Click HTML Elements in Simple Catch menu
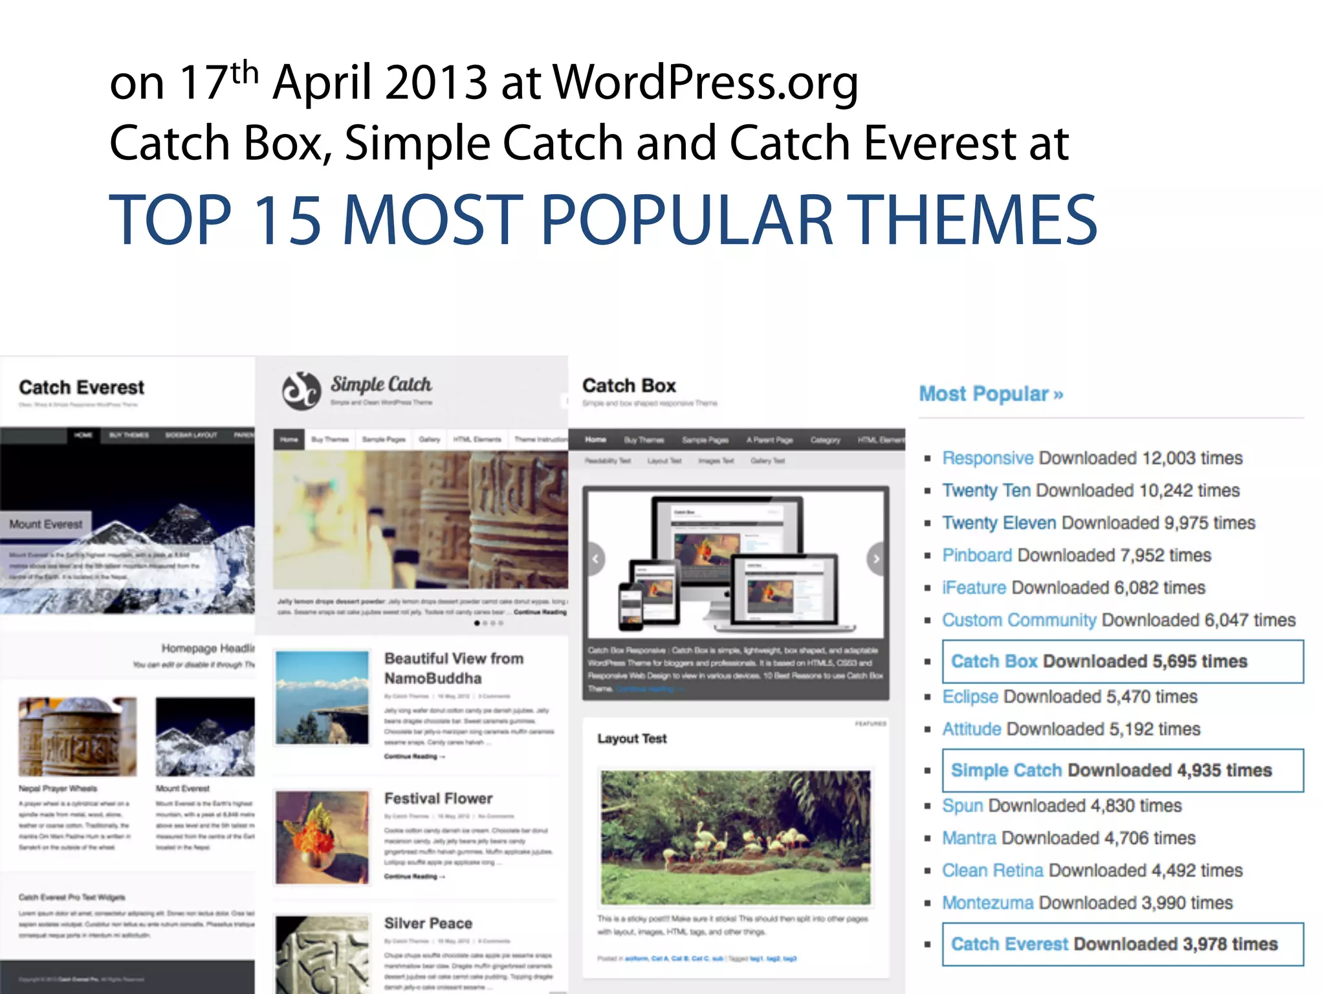1325x994 pixels. pyautogui.click(x=477, y=439)
